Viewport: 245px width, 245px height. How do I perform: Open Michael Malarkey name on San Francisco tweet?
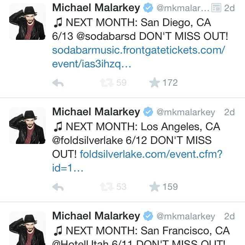pos(96,216)
